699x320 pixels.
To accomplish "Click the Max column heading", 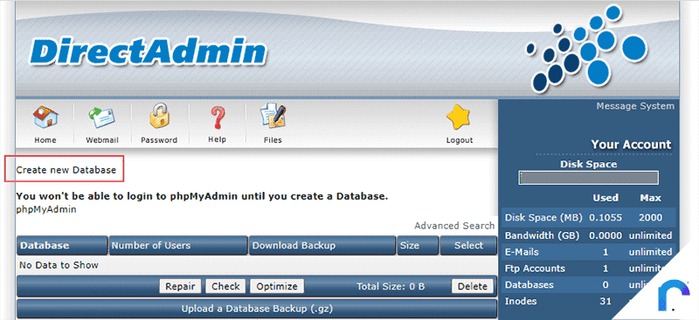I will coord(650,198).
